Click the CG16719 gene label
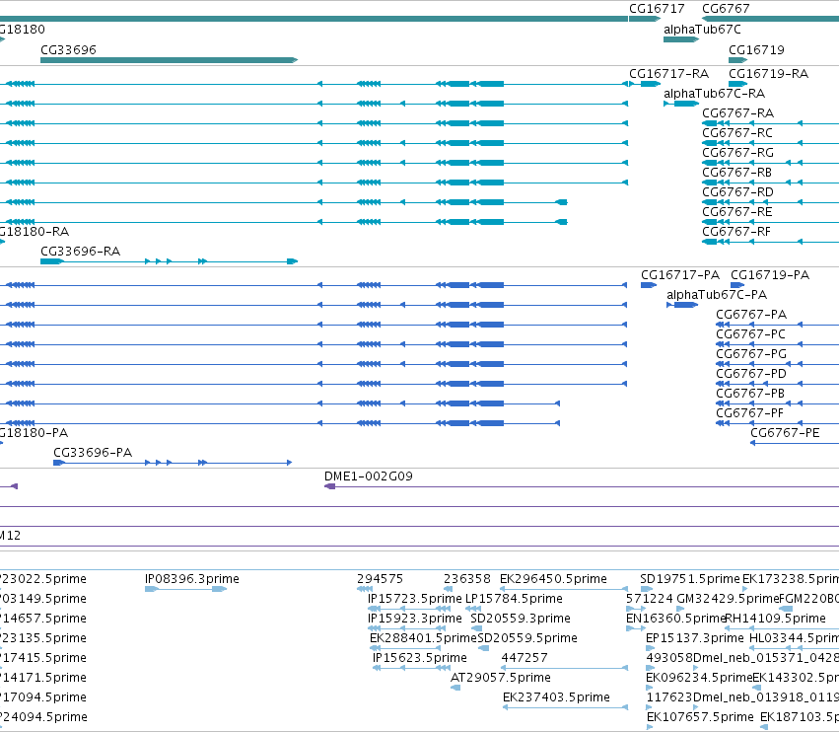This screenshot has width=839, height=732. tap(756, 49)
